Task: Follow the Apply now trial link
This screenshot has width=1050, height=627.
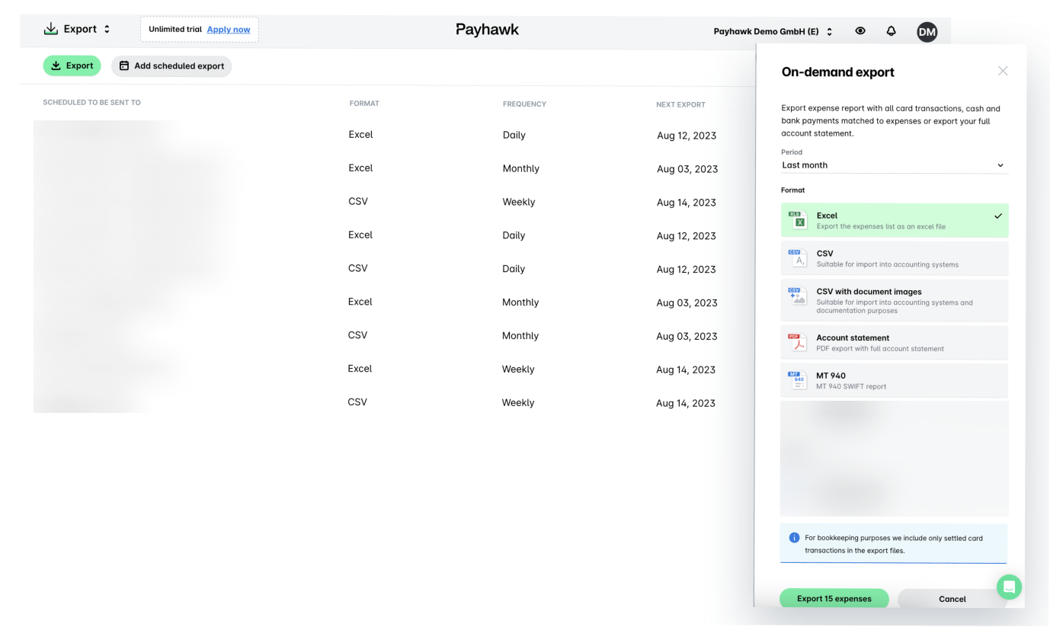Action: (x=229, y=29)
